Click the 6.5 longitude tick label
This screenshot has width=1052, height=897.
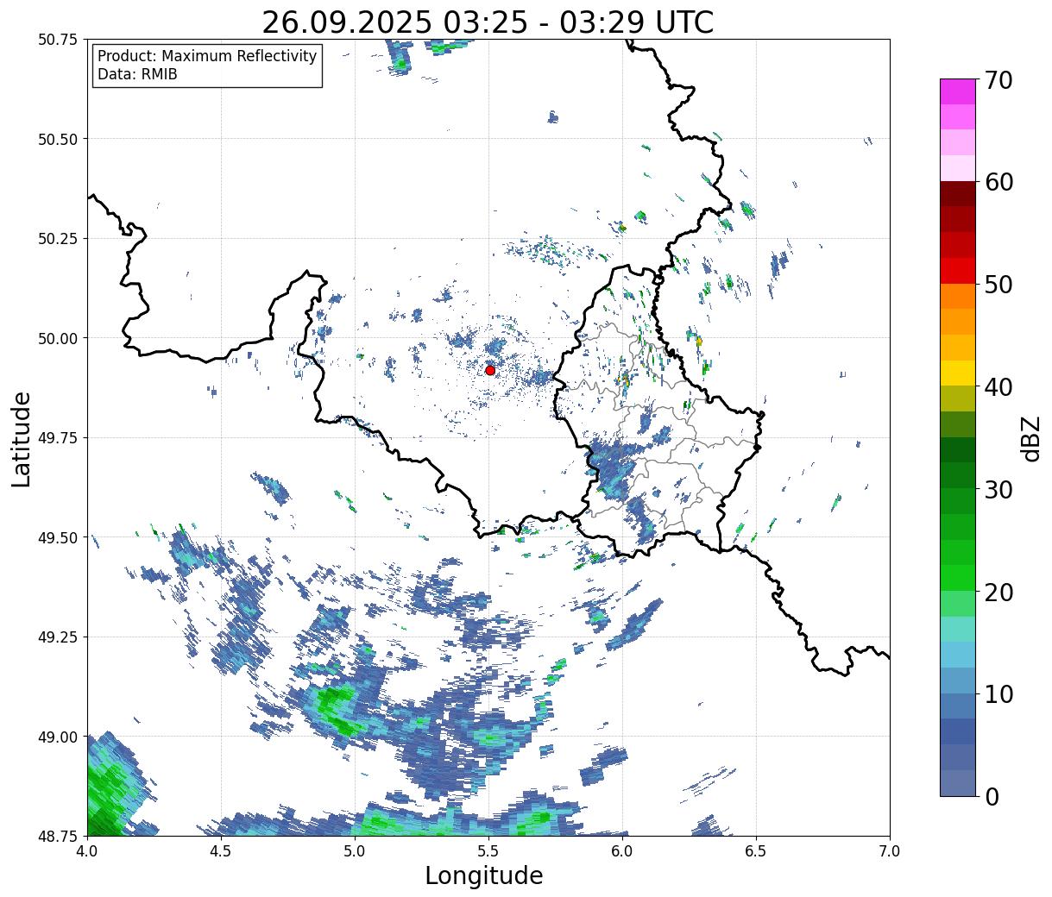point(756,851)
